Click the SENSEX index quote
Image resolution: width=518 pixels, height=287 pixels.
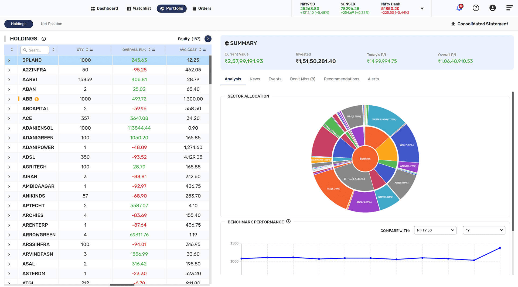coord(355,8)
